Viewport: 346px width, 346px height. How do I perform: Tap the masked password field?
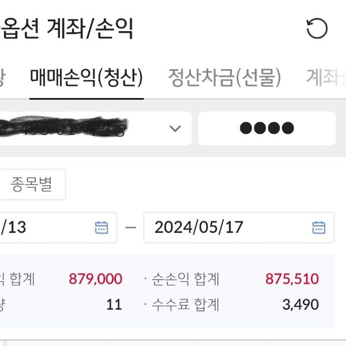266,128
